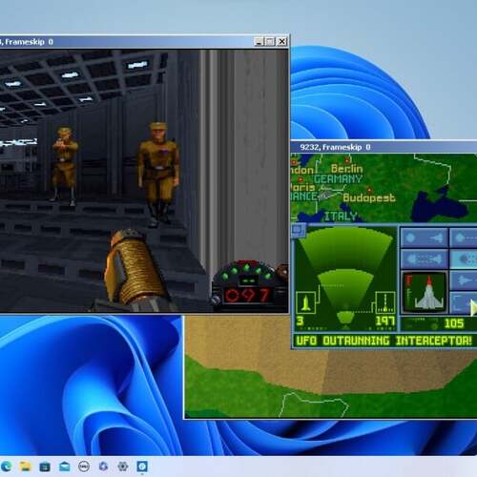The height and width of the screenshot is (477, 477).
Task: Open Microsoft Store from the taskbar
Action: tap(45, 467)
